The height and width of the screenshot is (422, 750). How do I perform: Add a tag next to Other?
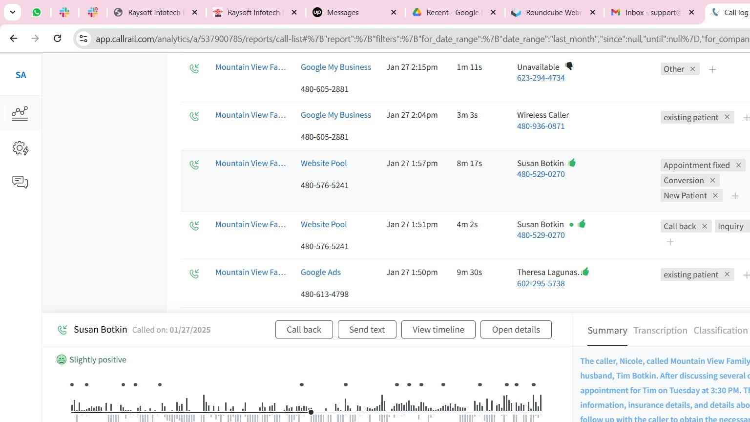[712, 70]
